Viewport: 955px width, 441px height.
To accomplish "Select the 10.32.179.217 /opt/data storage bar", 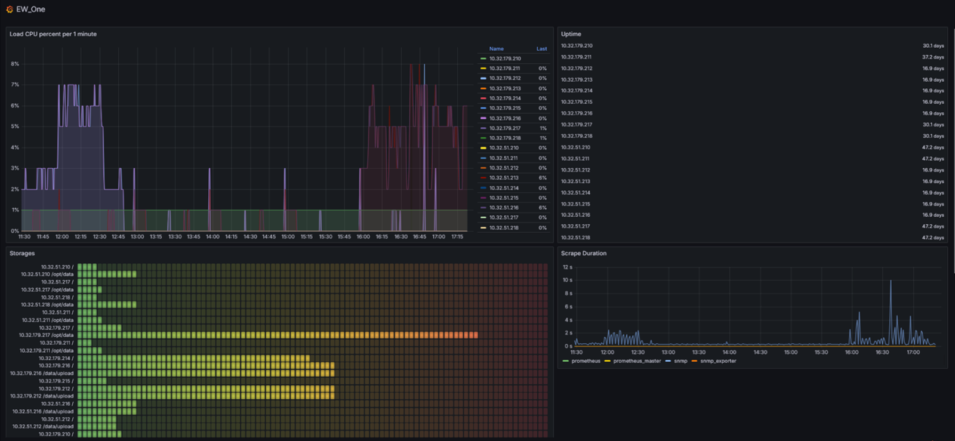I will click(278, 335).
